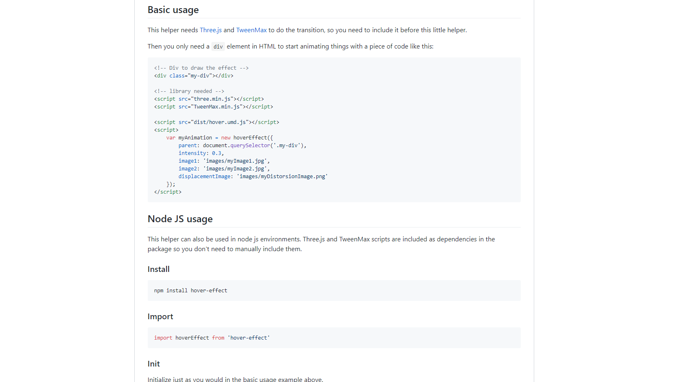Click the parent querySelector code line

click(242, 146)
